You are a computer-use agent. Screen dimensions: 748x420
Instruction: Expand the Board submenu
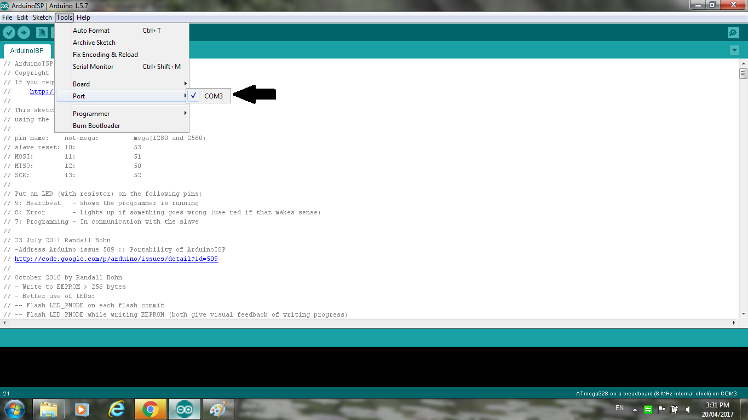tap(122, 84)
